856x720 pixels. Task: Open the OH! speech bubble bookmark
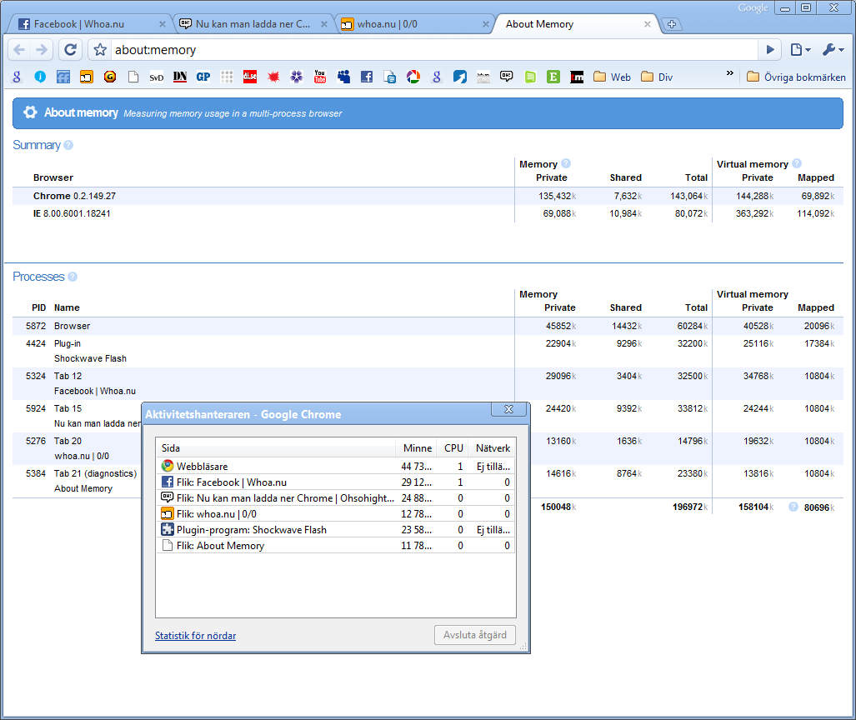[x=506, y=77]
